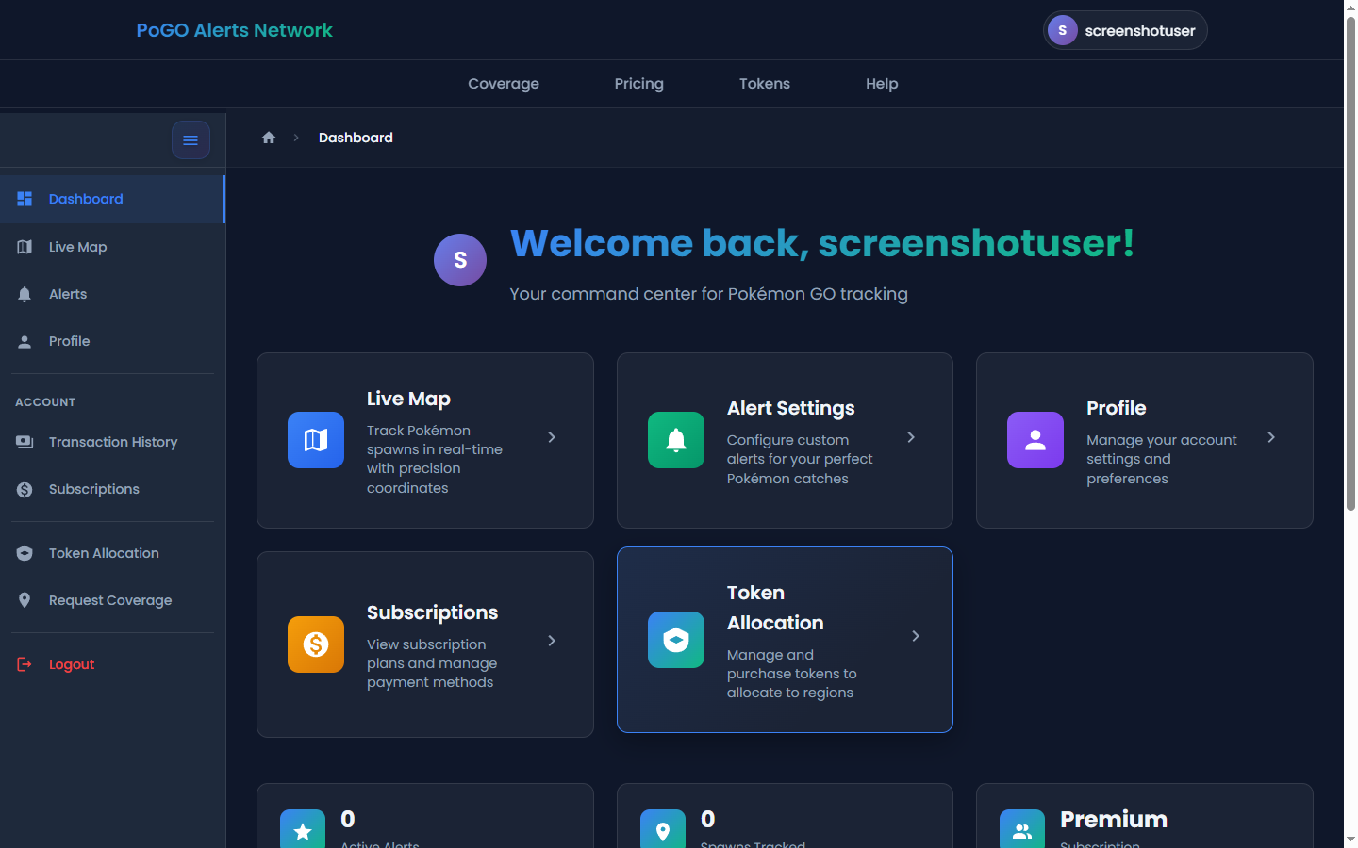Go home via breadcrumb house icon
Viewport: 1358px width, 848px height.
click(269, 138)
